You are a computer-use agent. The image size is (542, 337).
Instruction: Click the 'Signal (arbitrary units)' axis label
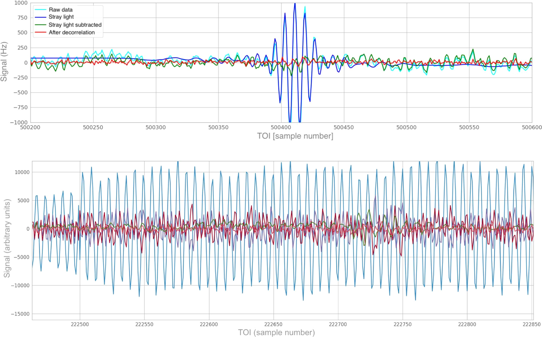(x=7, y=238)
